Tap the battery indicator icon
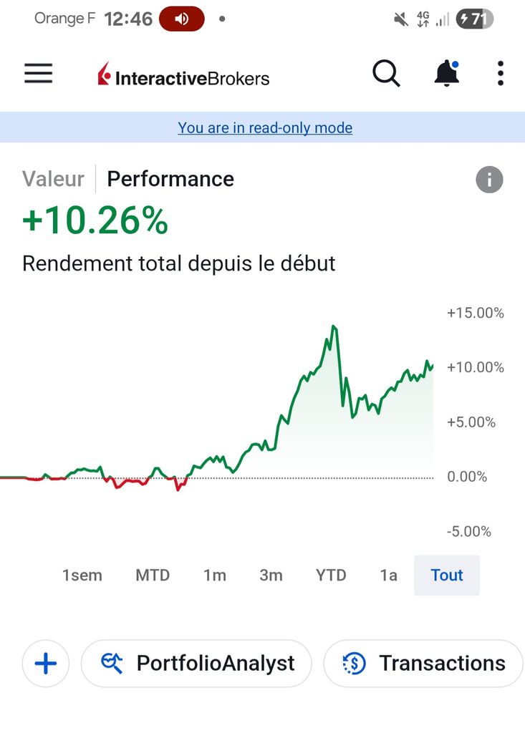 (475, 19)
